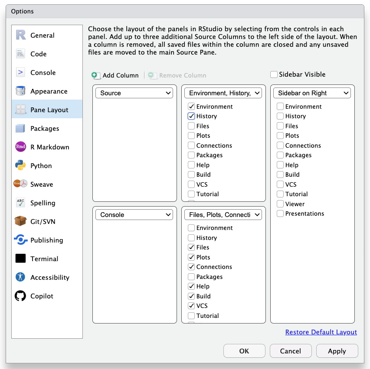This screenshot has width=370, height=369.
Task: Open the Sidebar on Right dropdown
Action: click(312, 93)
